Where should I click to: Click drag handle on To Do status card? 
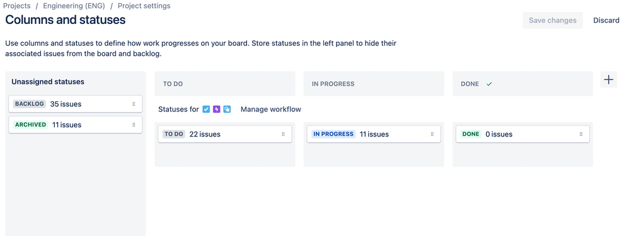pyautogui.click(x=283, y=134)
